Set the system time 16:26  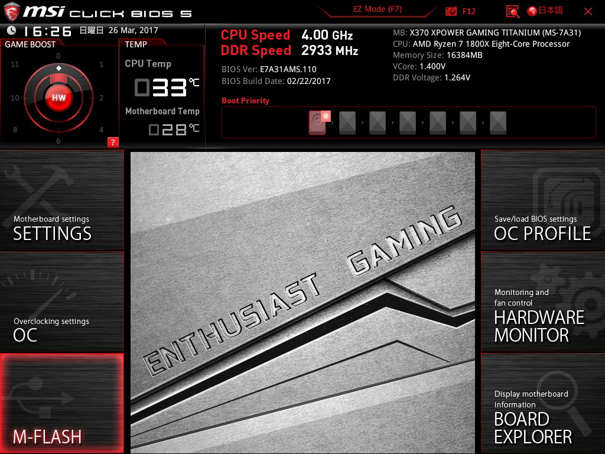click(x=47, y=31)
